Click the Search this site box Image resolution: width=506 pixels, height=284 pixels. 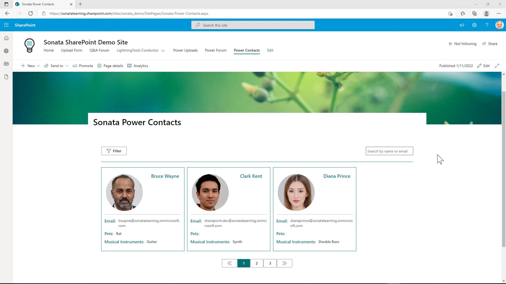(x=253, y=25)
